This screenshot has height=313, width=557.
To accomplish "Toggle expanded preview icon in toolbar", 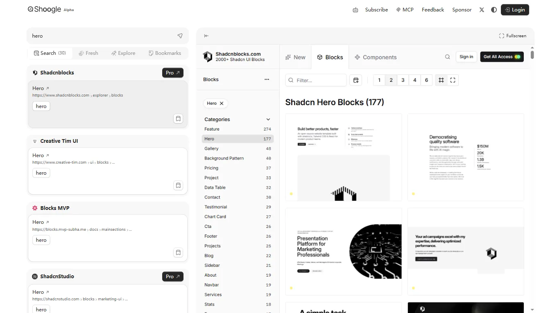I will tap(453, 80).
